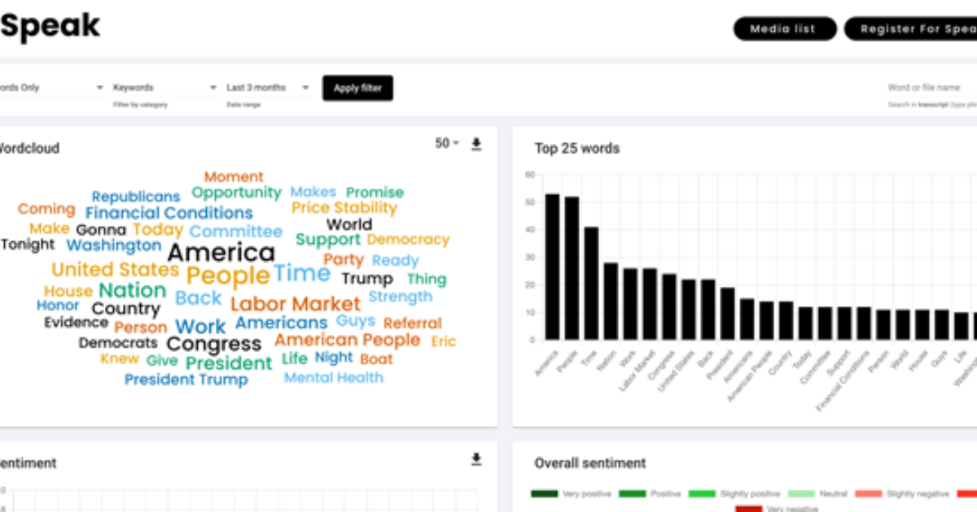
Task: Toggle the Very negative legend swatch
Action: [748, 509]
